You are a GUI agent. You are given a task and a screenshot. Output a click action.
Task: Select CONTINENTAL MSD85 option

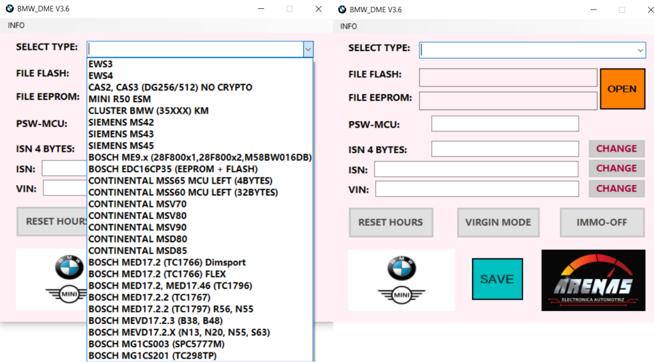(200, 251)
